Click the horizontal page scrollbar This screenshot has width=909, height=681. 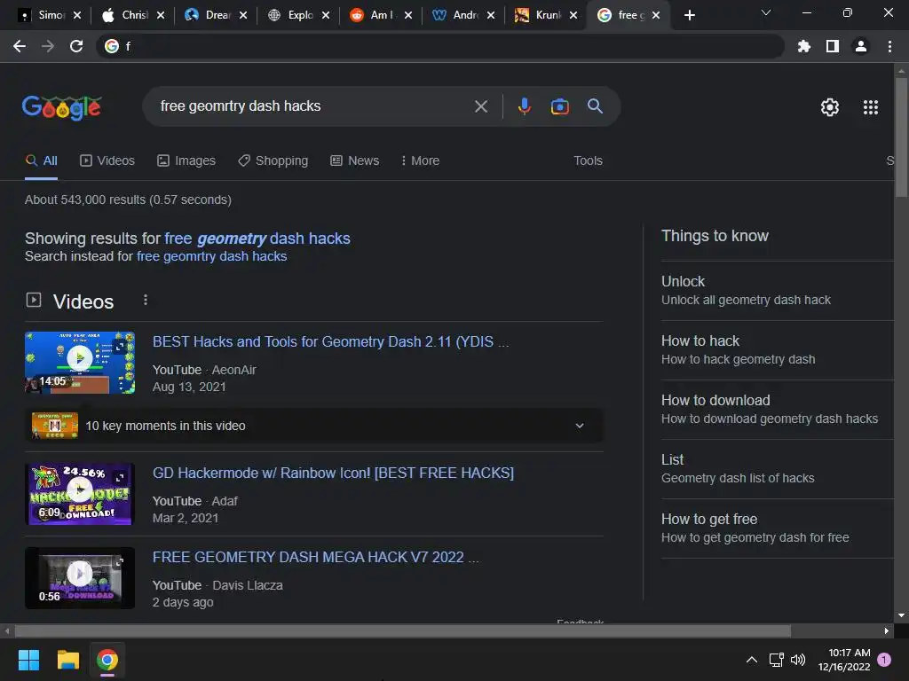402,630
